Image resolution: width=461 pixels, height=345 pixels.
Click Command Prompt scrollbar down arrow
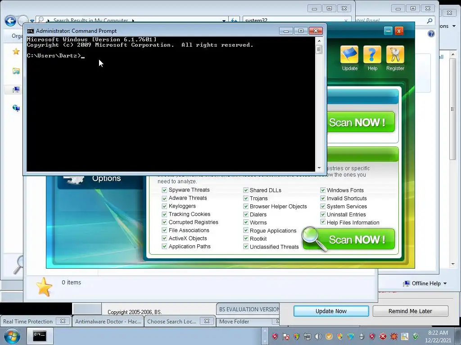click(x=319, y=168)
